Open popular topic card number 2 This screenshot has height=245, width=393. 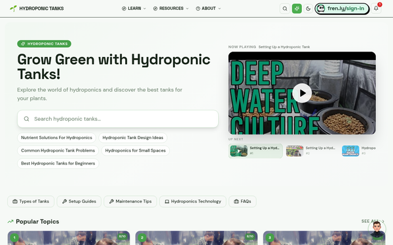pos(196,238)
